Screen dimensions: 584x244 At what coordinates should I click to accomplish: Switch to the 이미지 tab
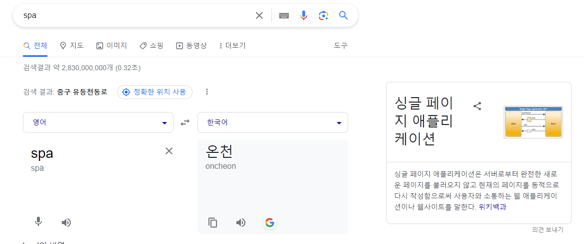pyautogui.click(x=111, y=46)
